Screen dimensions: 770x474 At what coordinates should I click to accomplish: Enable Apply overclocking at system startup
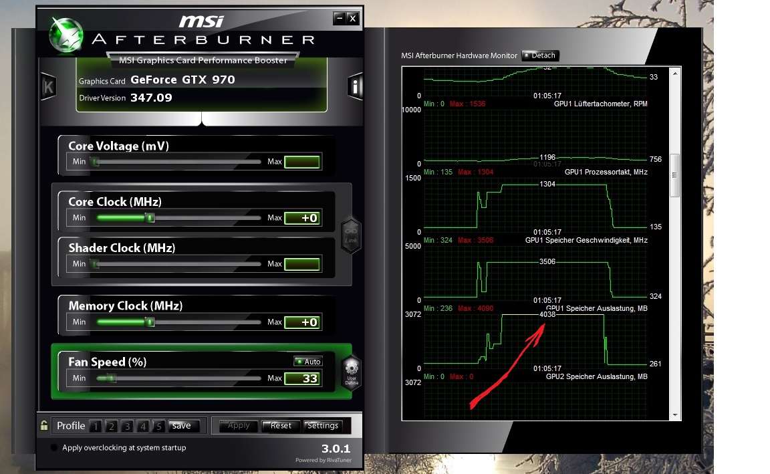pos(54,447)
